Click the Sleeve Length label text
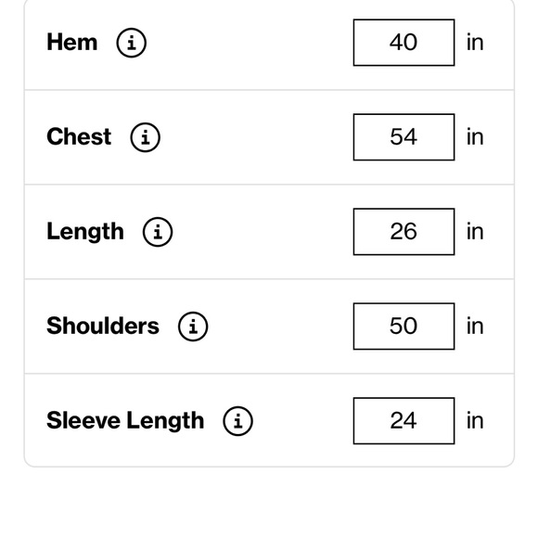Screen dimensions: 538x538 tap(125, 421)
